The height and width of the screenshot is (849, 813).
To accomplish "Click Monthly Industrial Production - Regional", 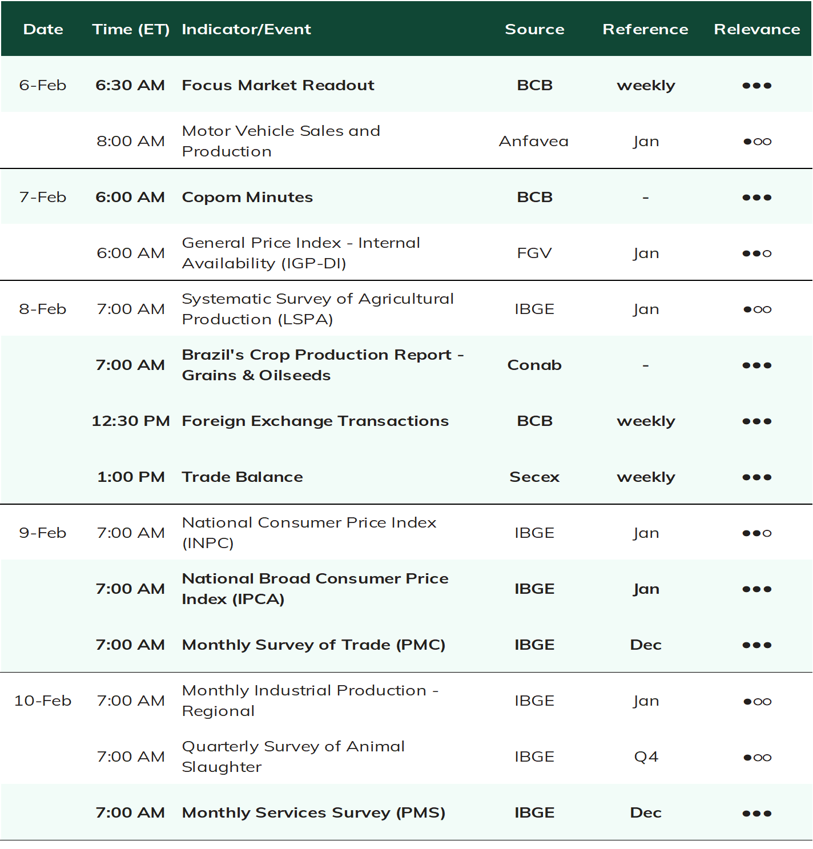I will [x=310, y=701].
